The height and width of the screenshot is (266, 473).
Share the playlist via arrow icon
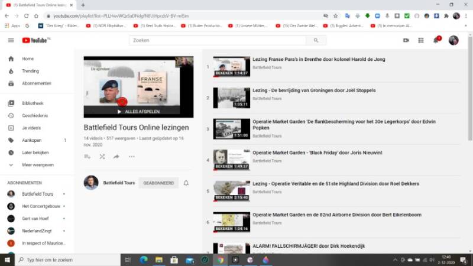116,157
